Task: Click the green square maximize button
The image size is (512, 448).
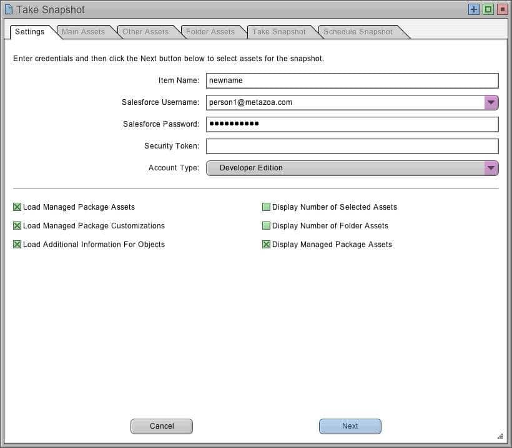Action: [x=488, y=9]
